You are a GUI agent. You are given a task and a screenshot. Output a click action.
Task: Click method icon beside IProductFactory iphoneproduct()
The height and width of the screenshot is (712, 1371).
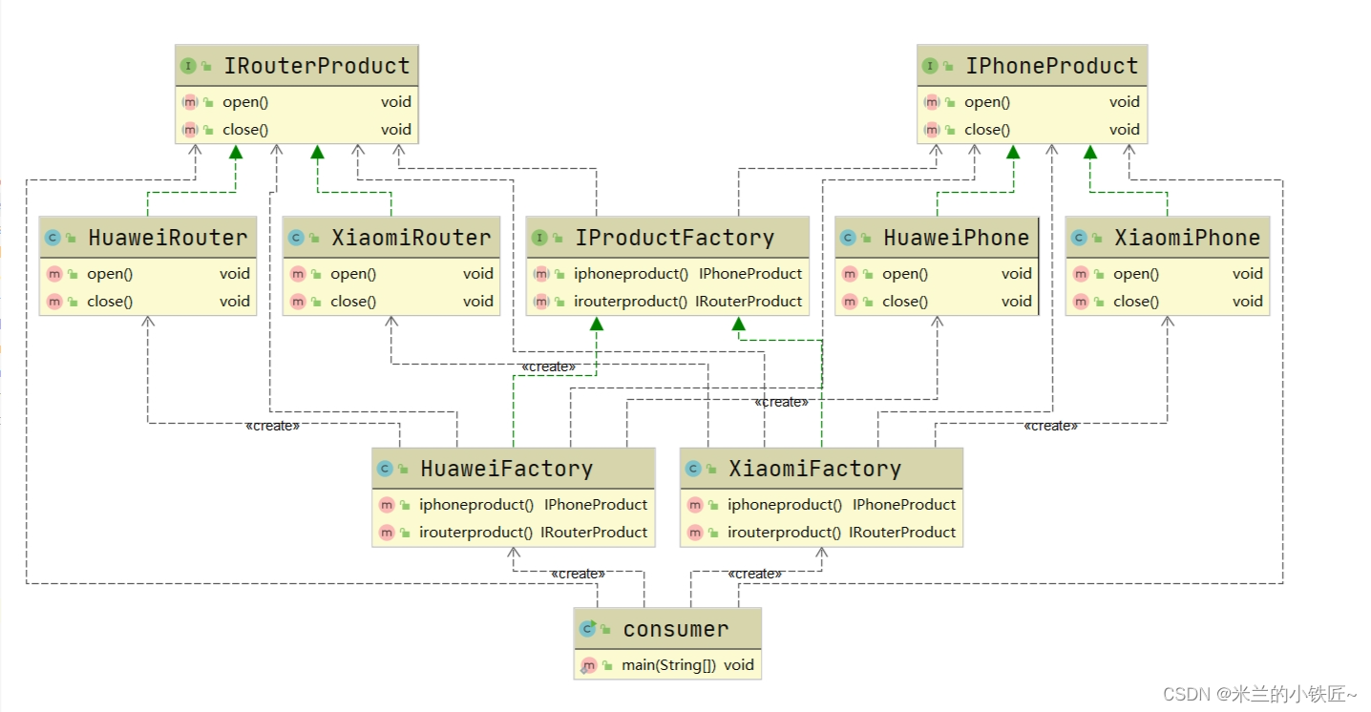click(x=541, y=274)
